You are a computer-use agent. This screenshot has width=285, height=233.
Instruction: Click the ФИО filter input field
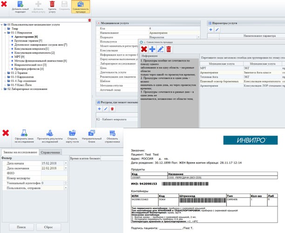(54, 173)
